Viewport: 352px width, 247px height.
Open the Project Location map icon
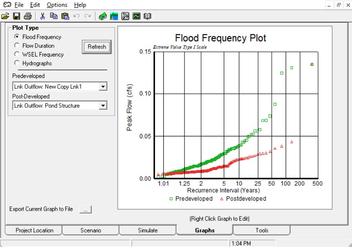pos(103,16)
